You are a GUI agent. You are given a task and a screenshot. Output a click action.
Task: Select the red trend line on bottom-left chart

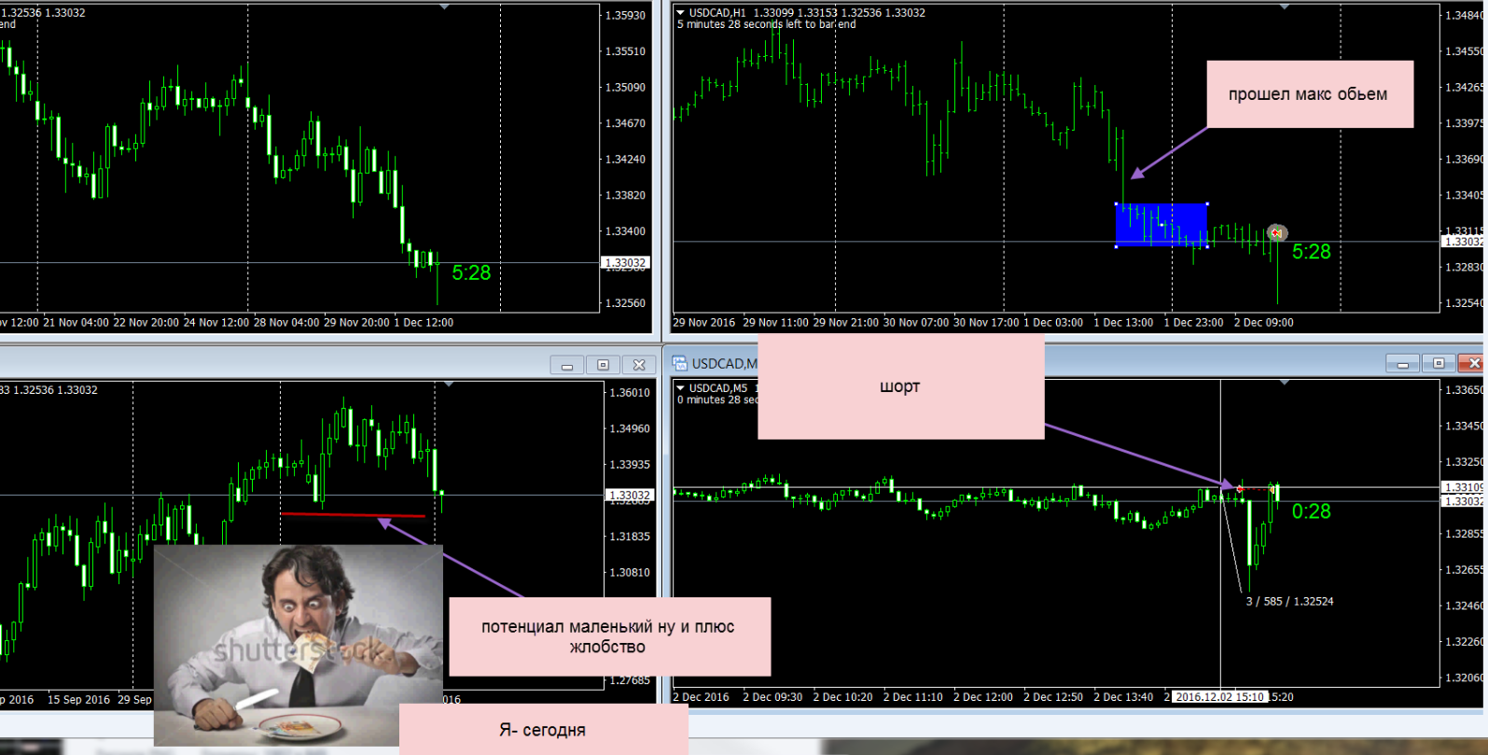(353, 514)
